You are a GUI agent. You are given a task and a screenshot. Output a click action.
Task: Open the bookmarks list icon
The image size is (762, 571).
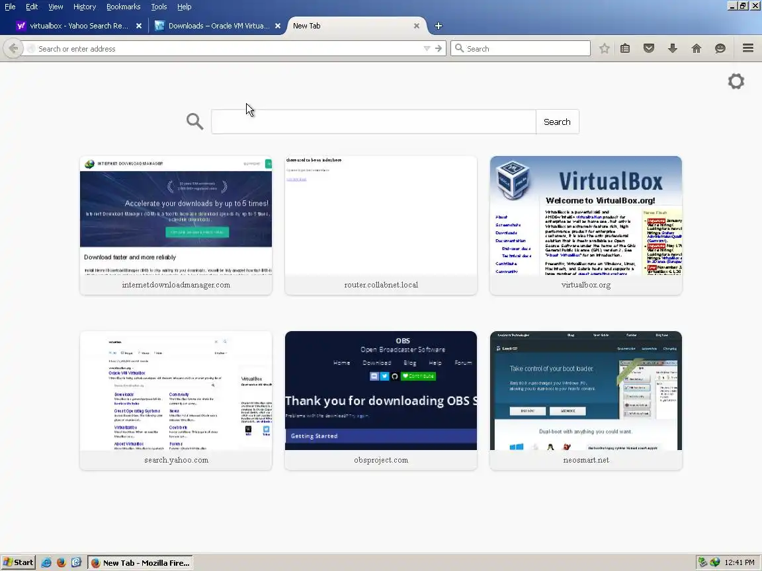(x=625, y=48)
